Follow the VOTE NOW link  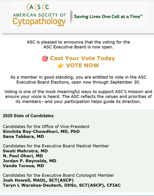click(82, 65)
